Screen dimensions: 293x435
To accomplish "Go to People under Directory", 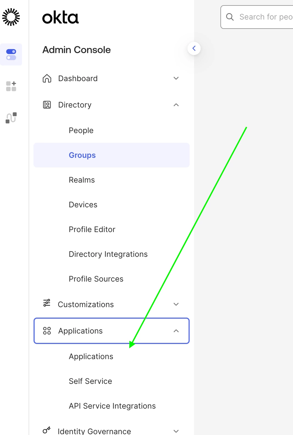I will pos(112,130).
